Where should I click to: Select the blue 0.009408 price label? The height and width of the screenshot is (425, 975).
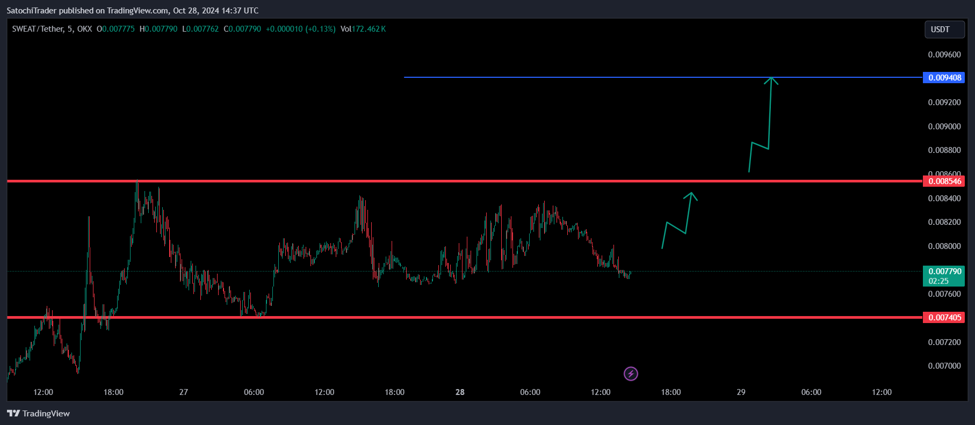(x=944, y=78)
